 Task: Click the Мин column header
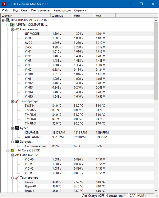(x=83, y=16)
